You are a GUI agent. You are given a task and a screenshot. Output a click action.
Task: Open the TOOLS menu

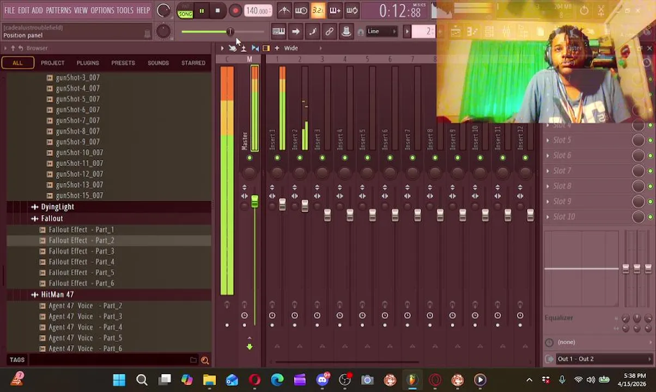[x=125, y=10]
